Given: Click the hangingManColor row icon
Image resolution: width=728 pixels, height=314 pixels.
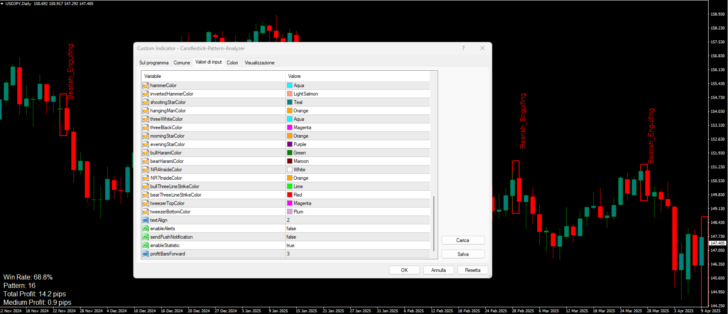Looking at the screenshot, I should pos(145,111).
